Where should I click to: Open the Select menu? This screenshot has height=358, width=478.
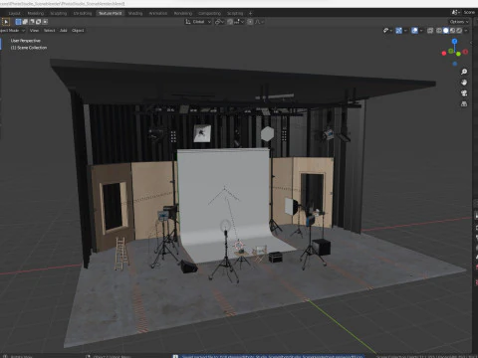(49, 31)
